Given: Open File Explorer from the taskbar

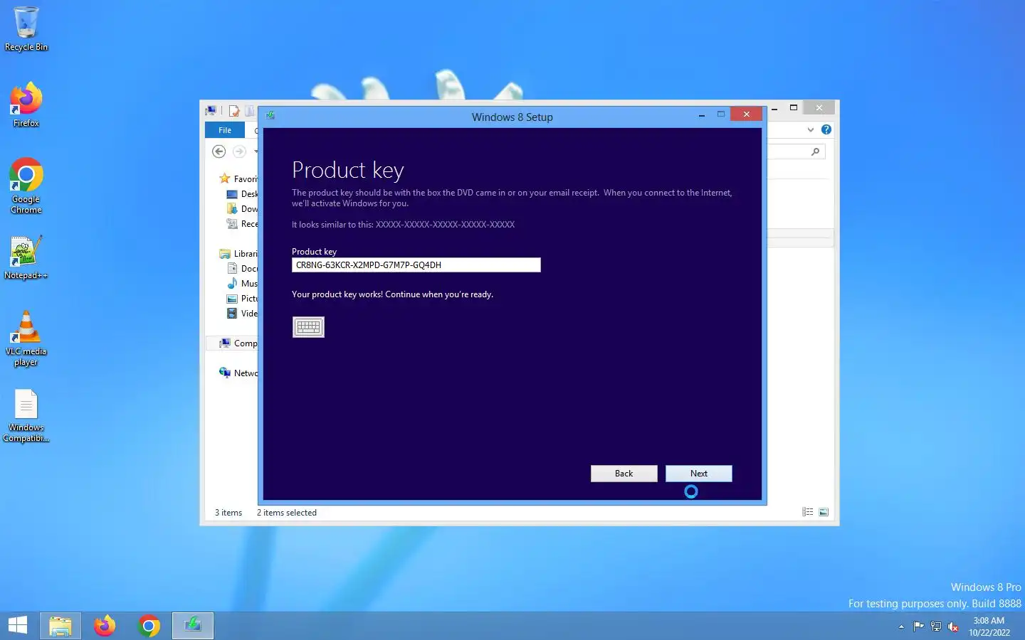Looking at the screenshot, I should pyautogui.click(x=61, y=626).
